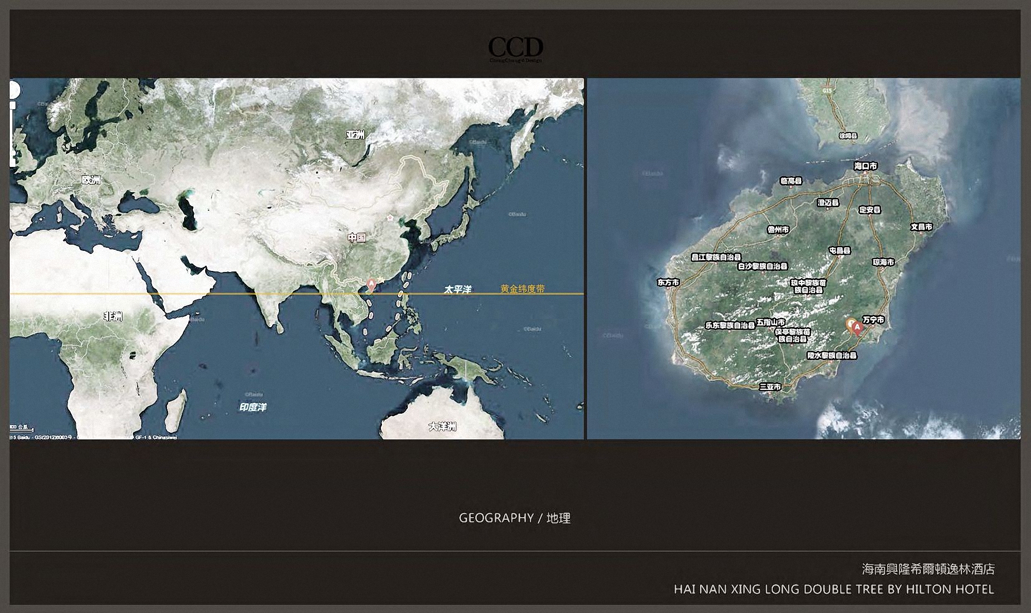Click the 中国 country label on the world map
The height and width of the screenshot is (613, 1031).
357,237
